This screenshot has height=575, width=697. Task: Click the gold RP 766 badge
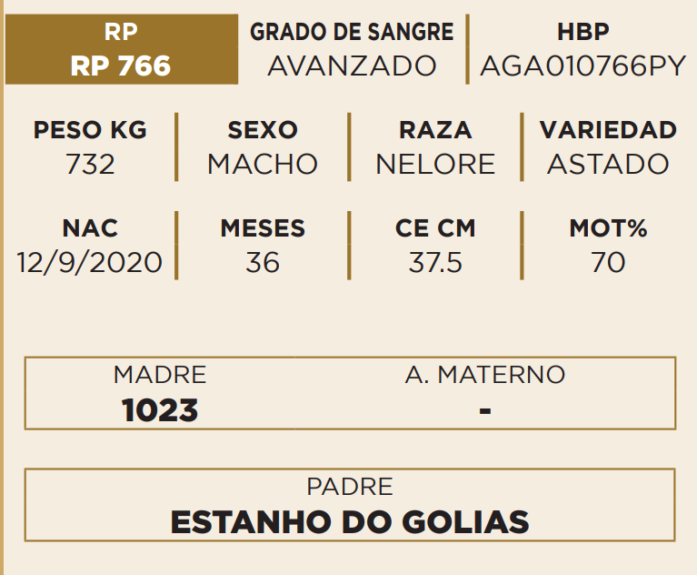121,50
